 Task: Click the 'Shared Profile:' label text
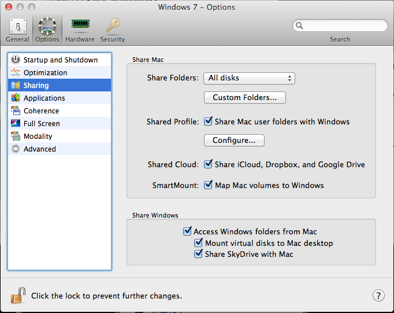pyautogui.click(x=173, y=121)
